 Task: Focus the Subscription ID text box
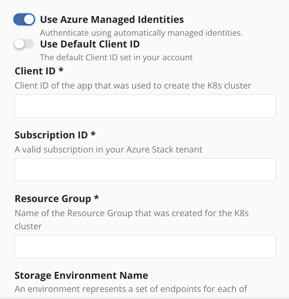tap(145, 170)
